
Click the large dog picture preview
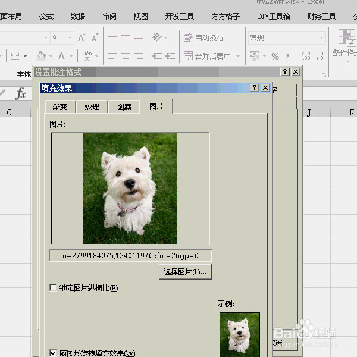(x=130, y=189)
